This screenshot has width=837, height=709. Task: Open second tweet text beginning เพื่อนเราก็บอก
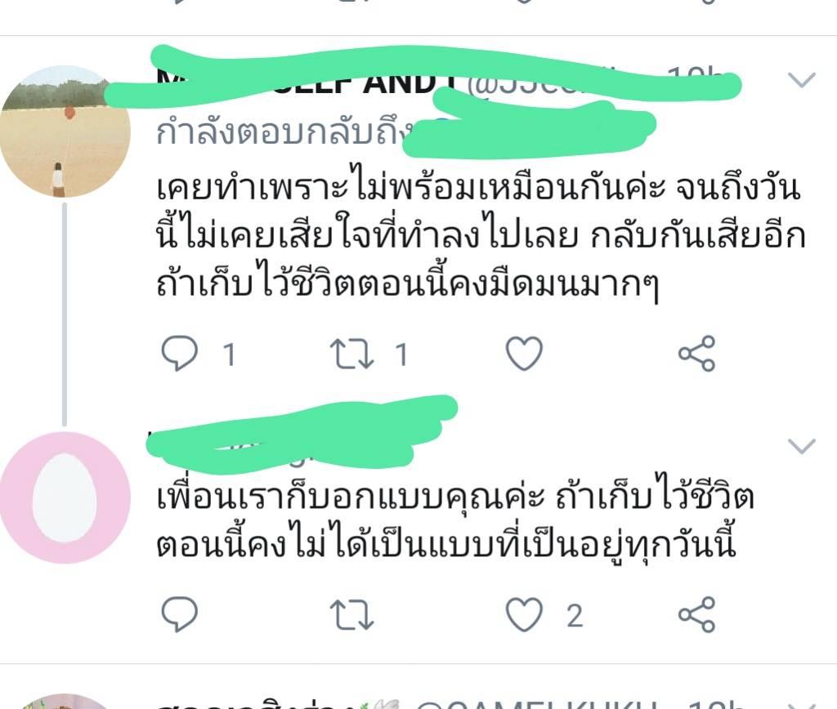(454, 520)
